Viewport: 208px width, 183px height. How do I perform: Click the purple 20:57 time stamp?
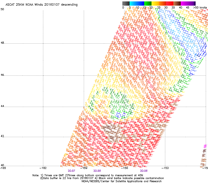click(x=71, y=171)
